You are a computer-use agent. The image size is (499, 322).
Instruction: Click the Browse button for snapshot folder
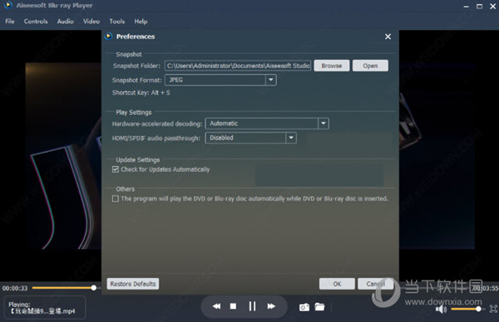coord(332,66)
